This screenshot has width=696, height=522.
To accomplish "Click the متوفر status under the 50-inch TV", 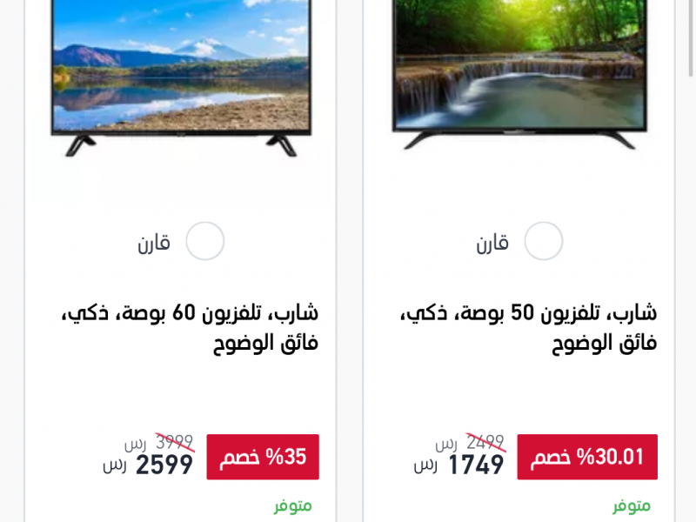I will tap(632, 506).
